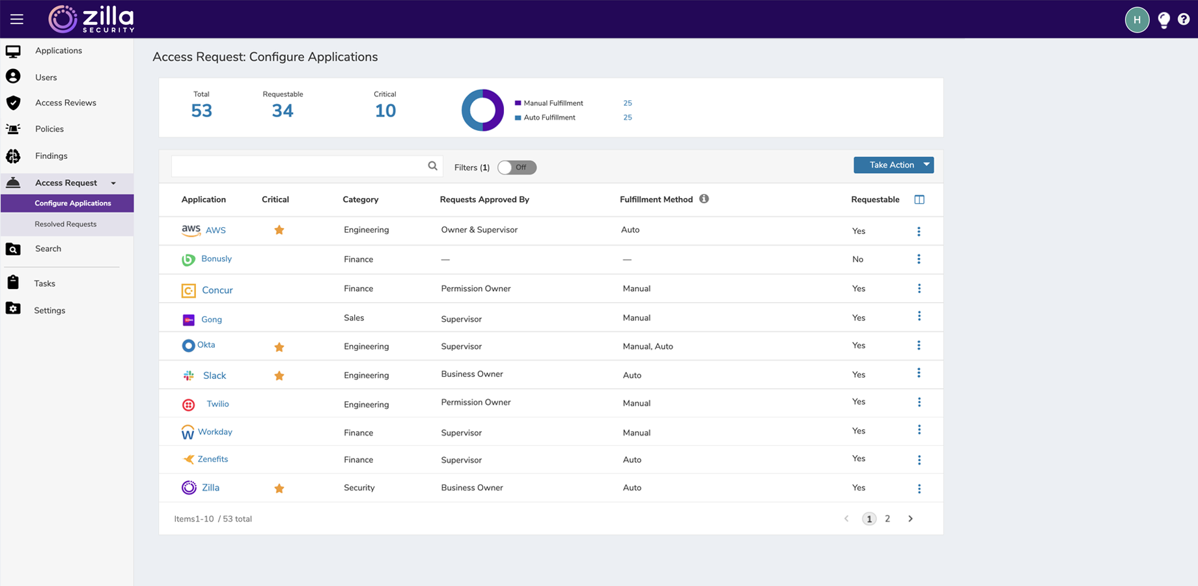Screen dimensions: 1198x586
Task: Open Users in the sidebar
Action: coord(46,77)
